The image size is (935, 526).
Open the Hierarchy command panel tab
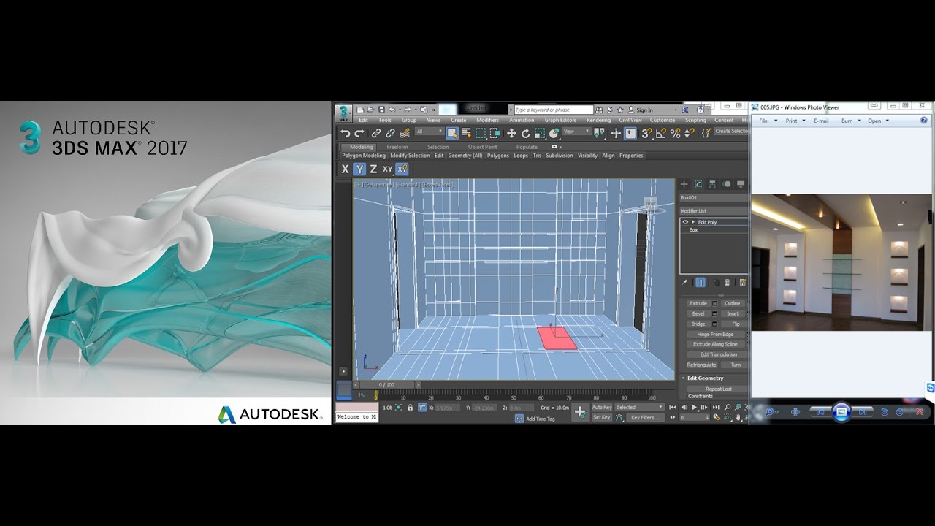(x=712, y=184)
